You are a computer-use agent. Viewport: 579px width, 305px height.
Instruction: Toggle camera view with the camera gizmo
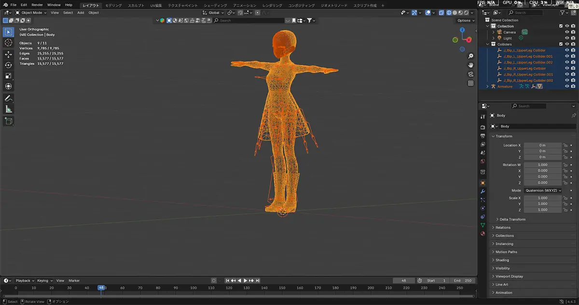pyautogui.click(x=470, y=74)
